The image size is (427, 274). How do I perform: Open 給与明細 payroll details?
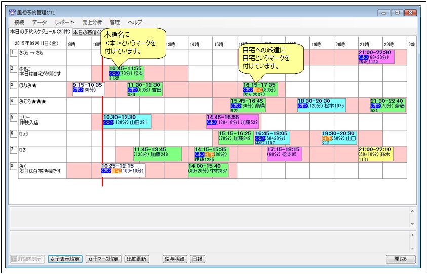[174, 259]
